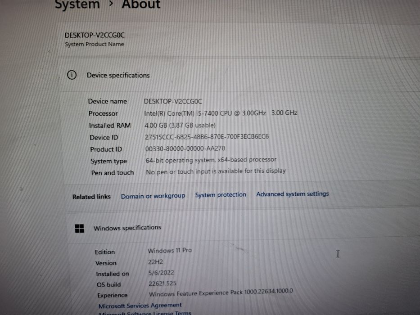Click the Processor label
The height and width of the screenshot is (315, 420).
(103, 113)
